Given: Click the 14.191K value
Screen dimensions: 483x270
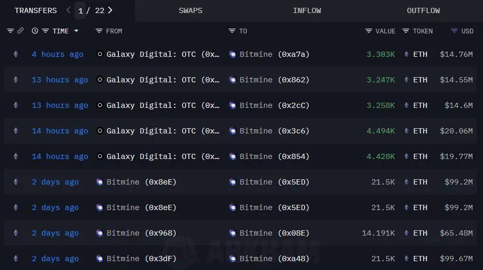Looking at the screenshot, I should [x=378, y=234].
